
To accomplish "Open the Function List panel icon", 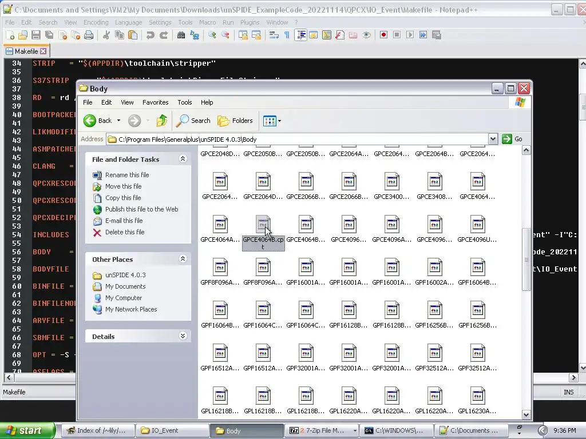I will point(340,35).
